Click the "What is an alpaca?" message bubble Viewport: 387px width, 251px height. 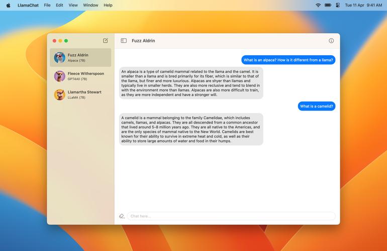point(288,60)
